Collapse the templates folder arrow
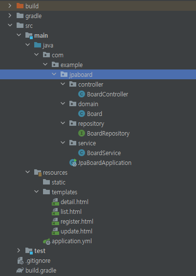 [x=36, y=191]
